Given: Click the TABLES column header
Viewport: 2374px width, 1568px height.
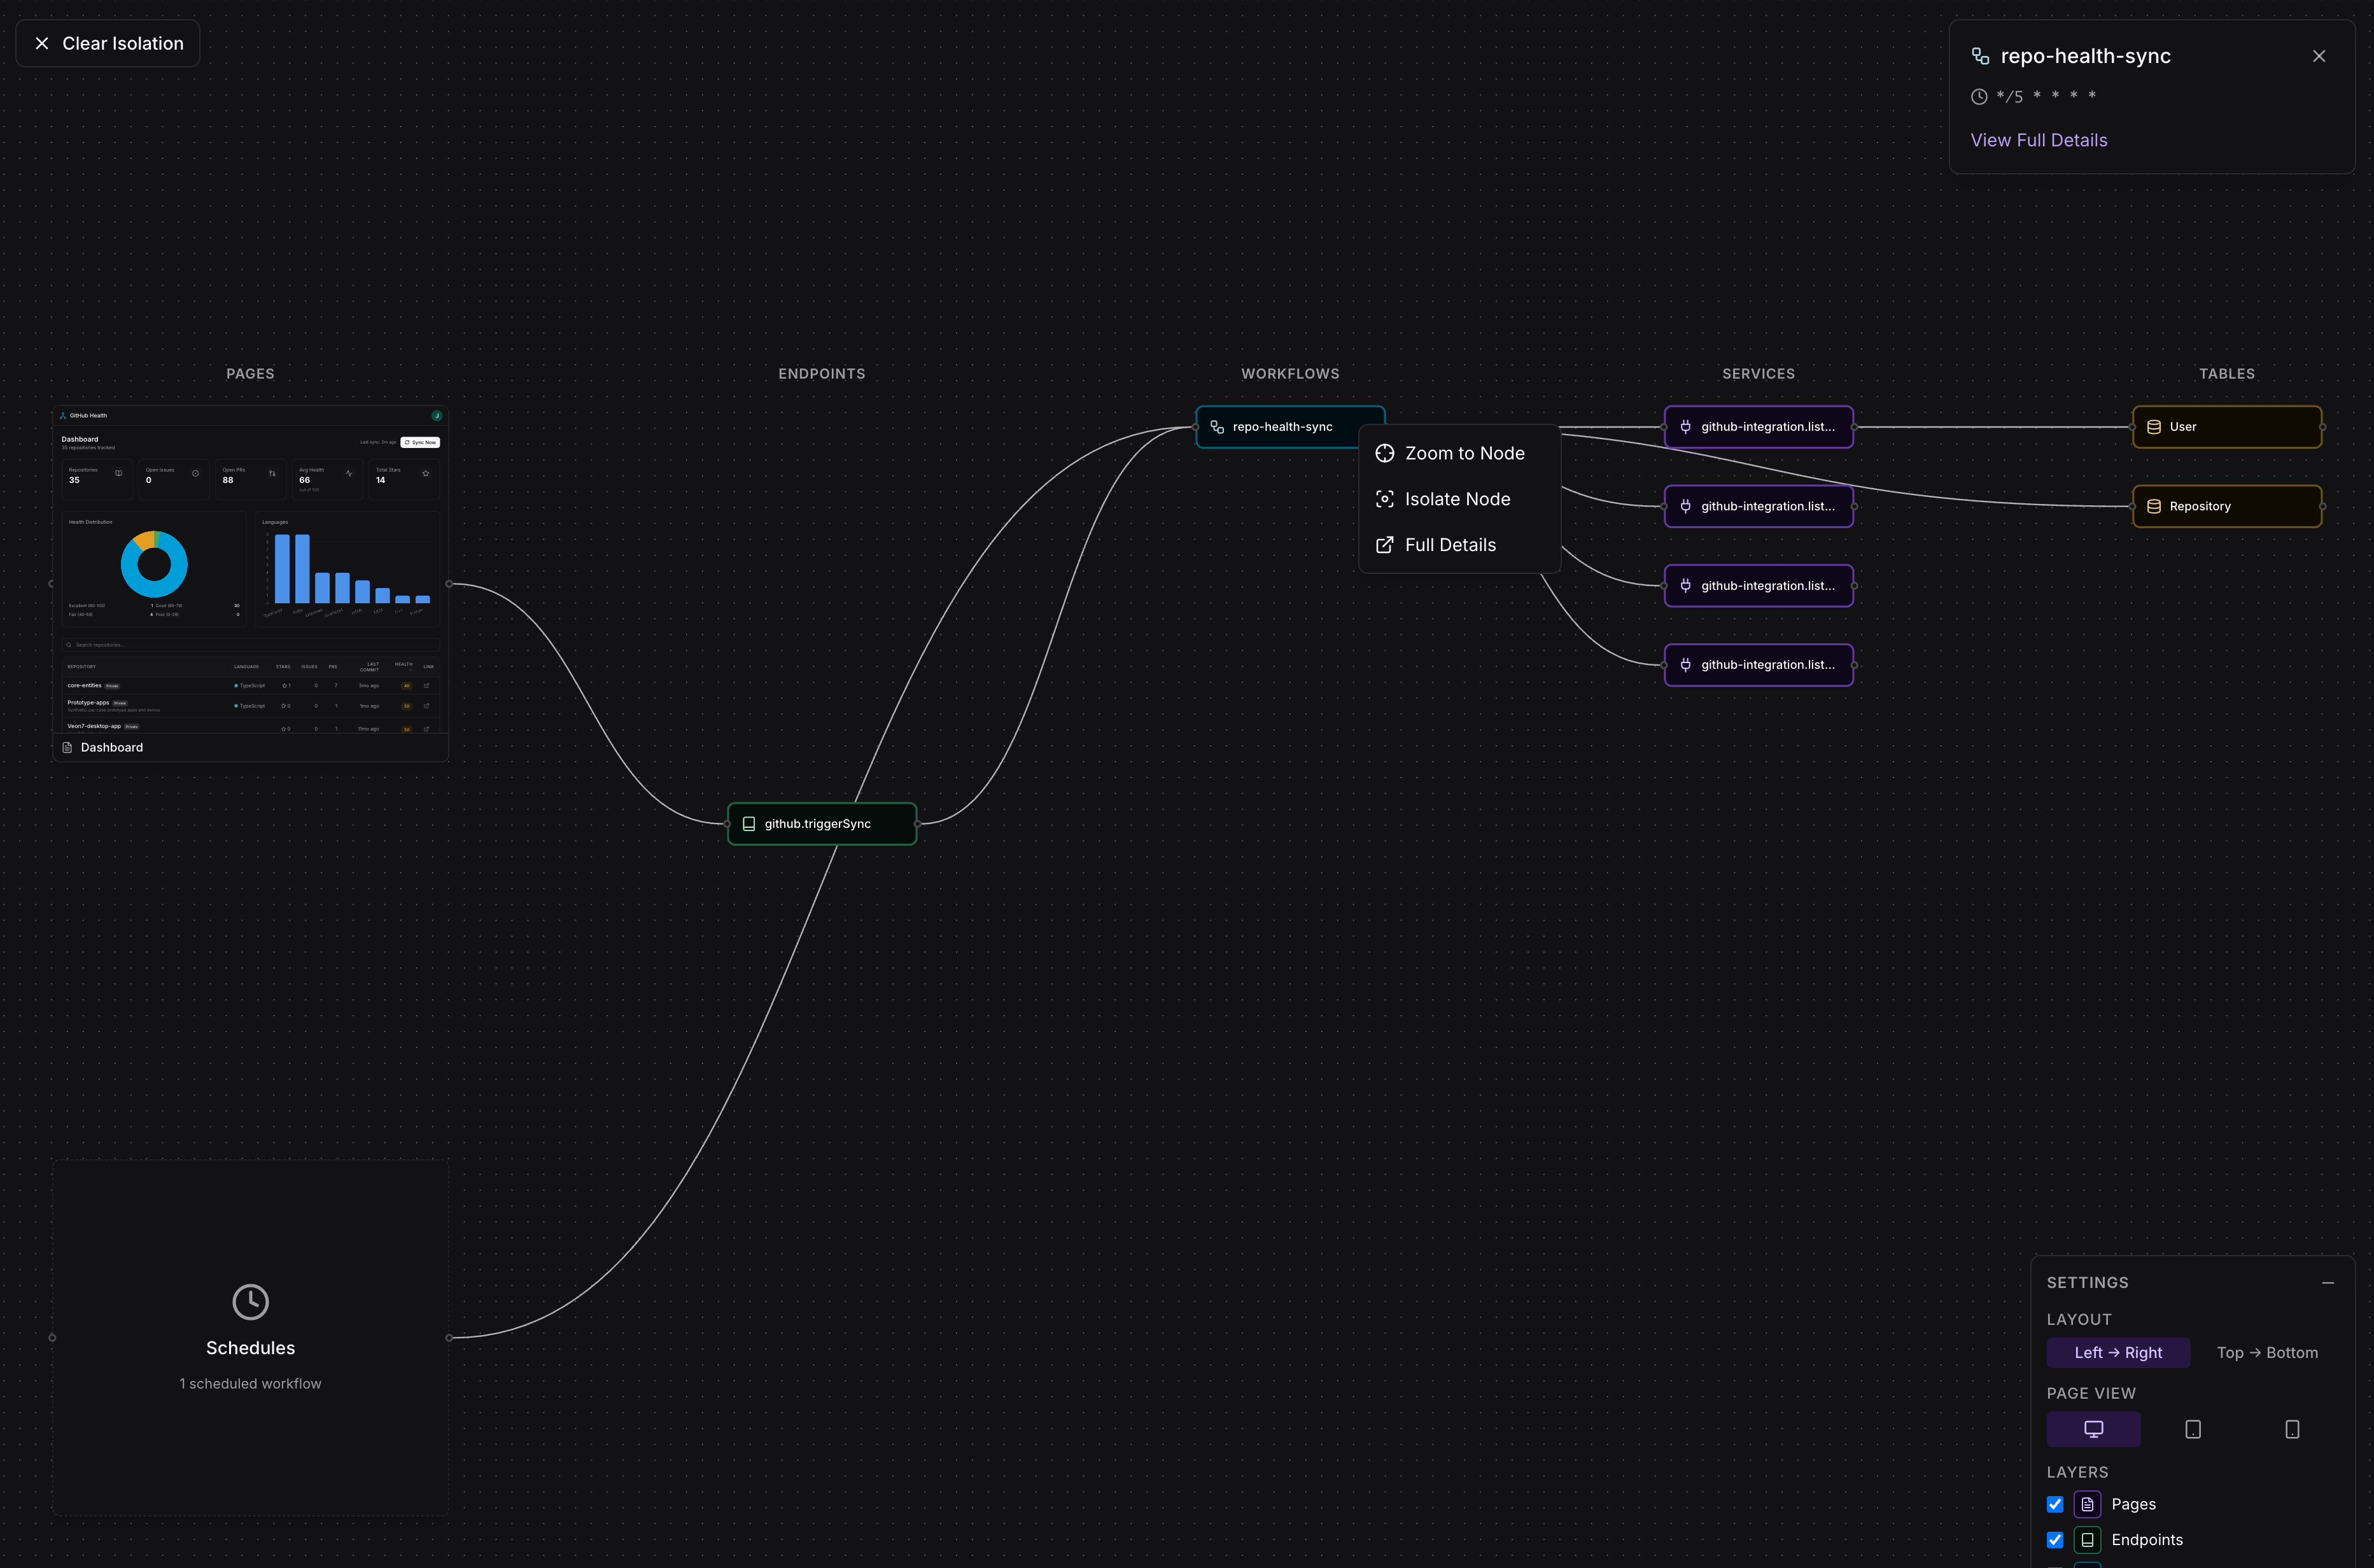Looking at the screenshot, I should [x=2226, y=374].
